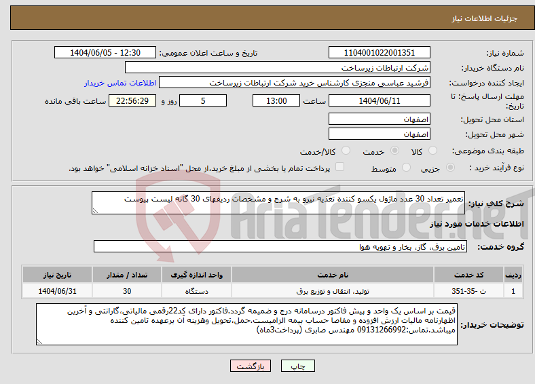
Task: Click the resize handle of buyer notes textarea
Action: 39,342
